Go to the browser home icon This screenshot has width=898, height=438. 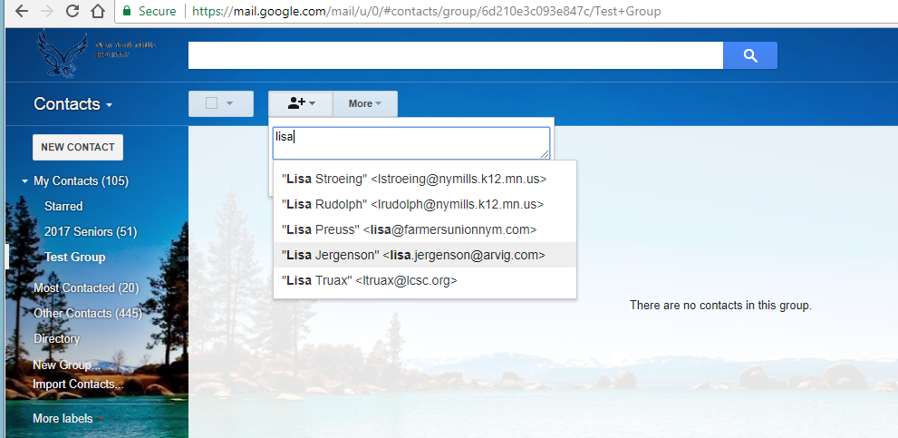click(x=98, y=12)
